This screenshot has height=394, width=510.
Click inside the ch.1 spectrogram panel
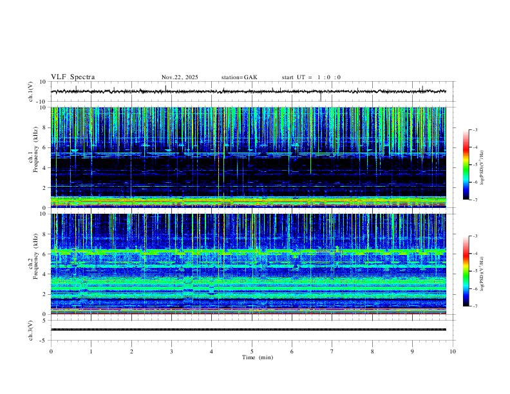[248, 157]
